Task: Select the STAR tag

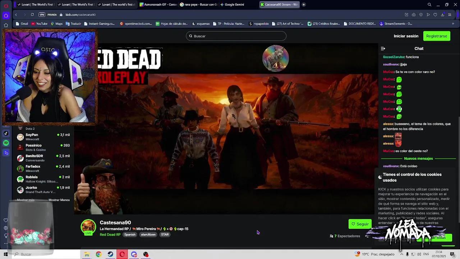Action: point(165,235)
